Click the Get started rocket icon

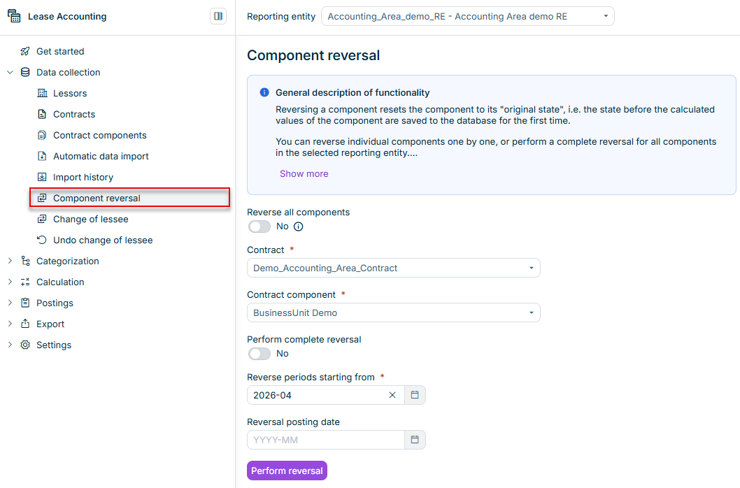(x=25, y=52)
